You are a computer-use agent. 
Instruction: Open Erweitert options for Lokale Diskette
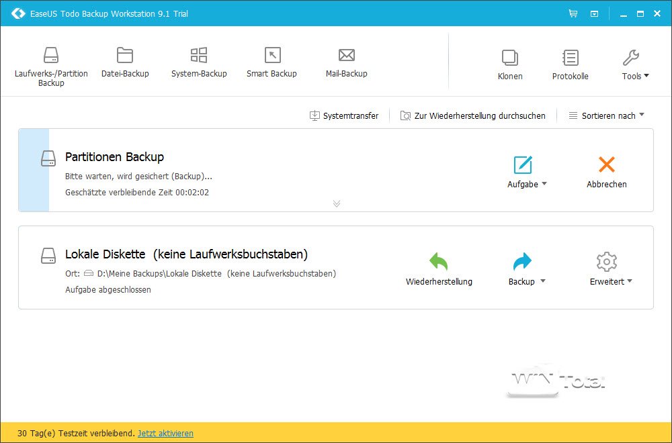point(611,269)
